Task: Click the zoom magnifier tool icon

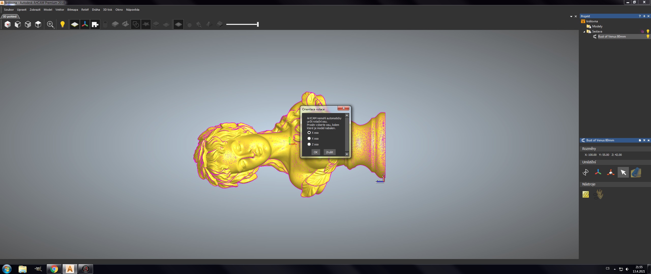Action: [x=50, y=24]
